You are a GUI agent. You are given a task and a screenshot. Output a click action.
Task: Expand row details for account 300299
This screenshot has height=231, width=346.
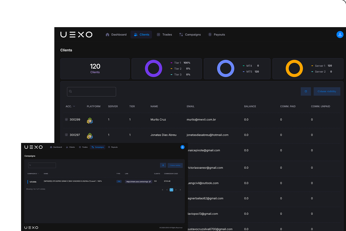click(x=67, y=120)
